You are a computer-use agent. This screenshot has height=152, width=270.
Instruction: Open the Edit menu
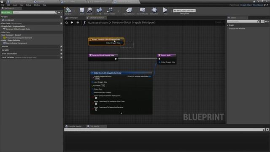[x=8, y=5]
